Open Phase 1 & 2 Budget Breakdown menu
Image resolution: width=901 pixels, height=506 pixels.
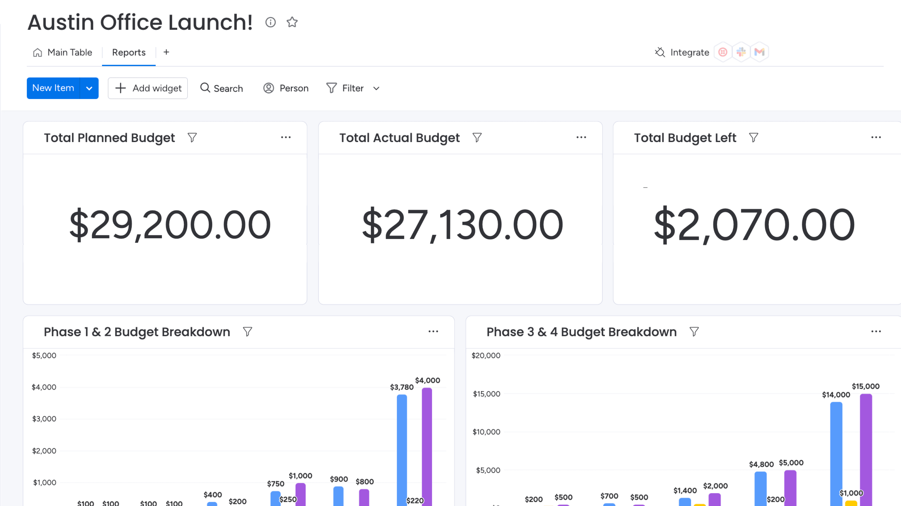pyautogui.click(x=433, y=331)
